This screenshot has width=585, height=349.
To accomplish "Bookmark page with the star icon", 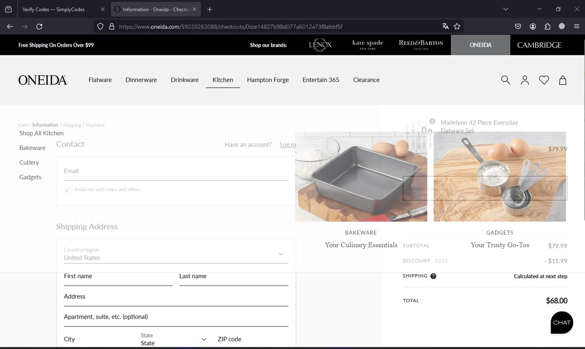I will (457, 27).
